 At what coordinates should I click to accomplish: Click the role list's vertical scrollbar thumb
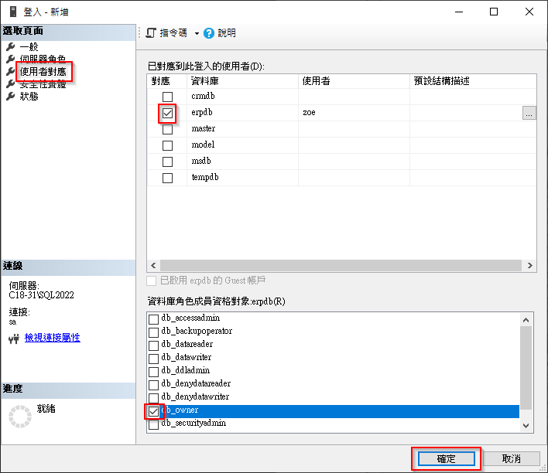(526, 368)
